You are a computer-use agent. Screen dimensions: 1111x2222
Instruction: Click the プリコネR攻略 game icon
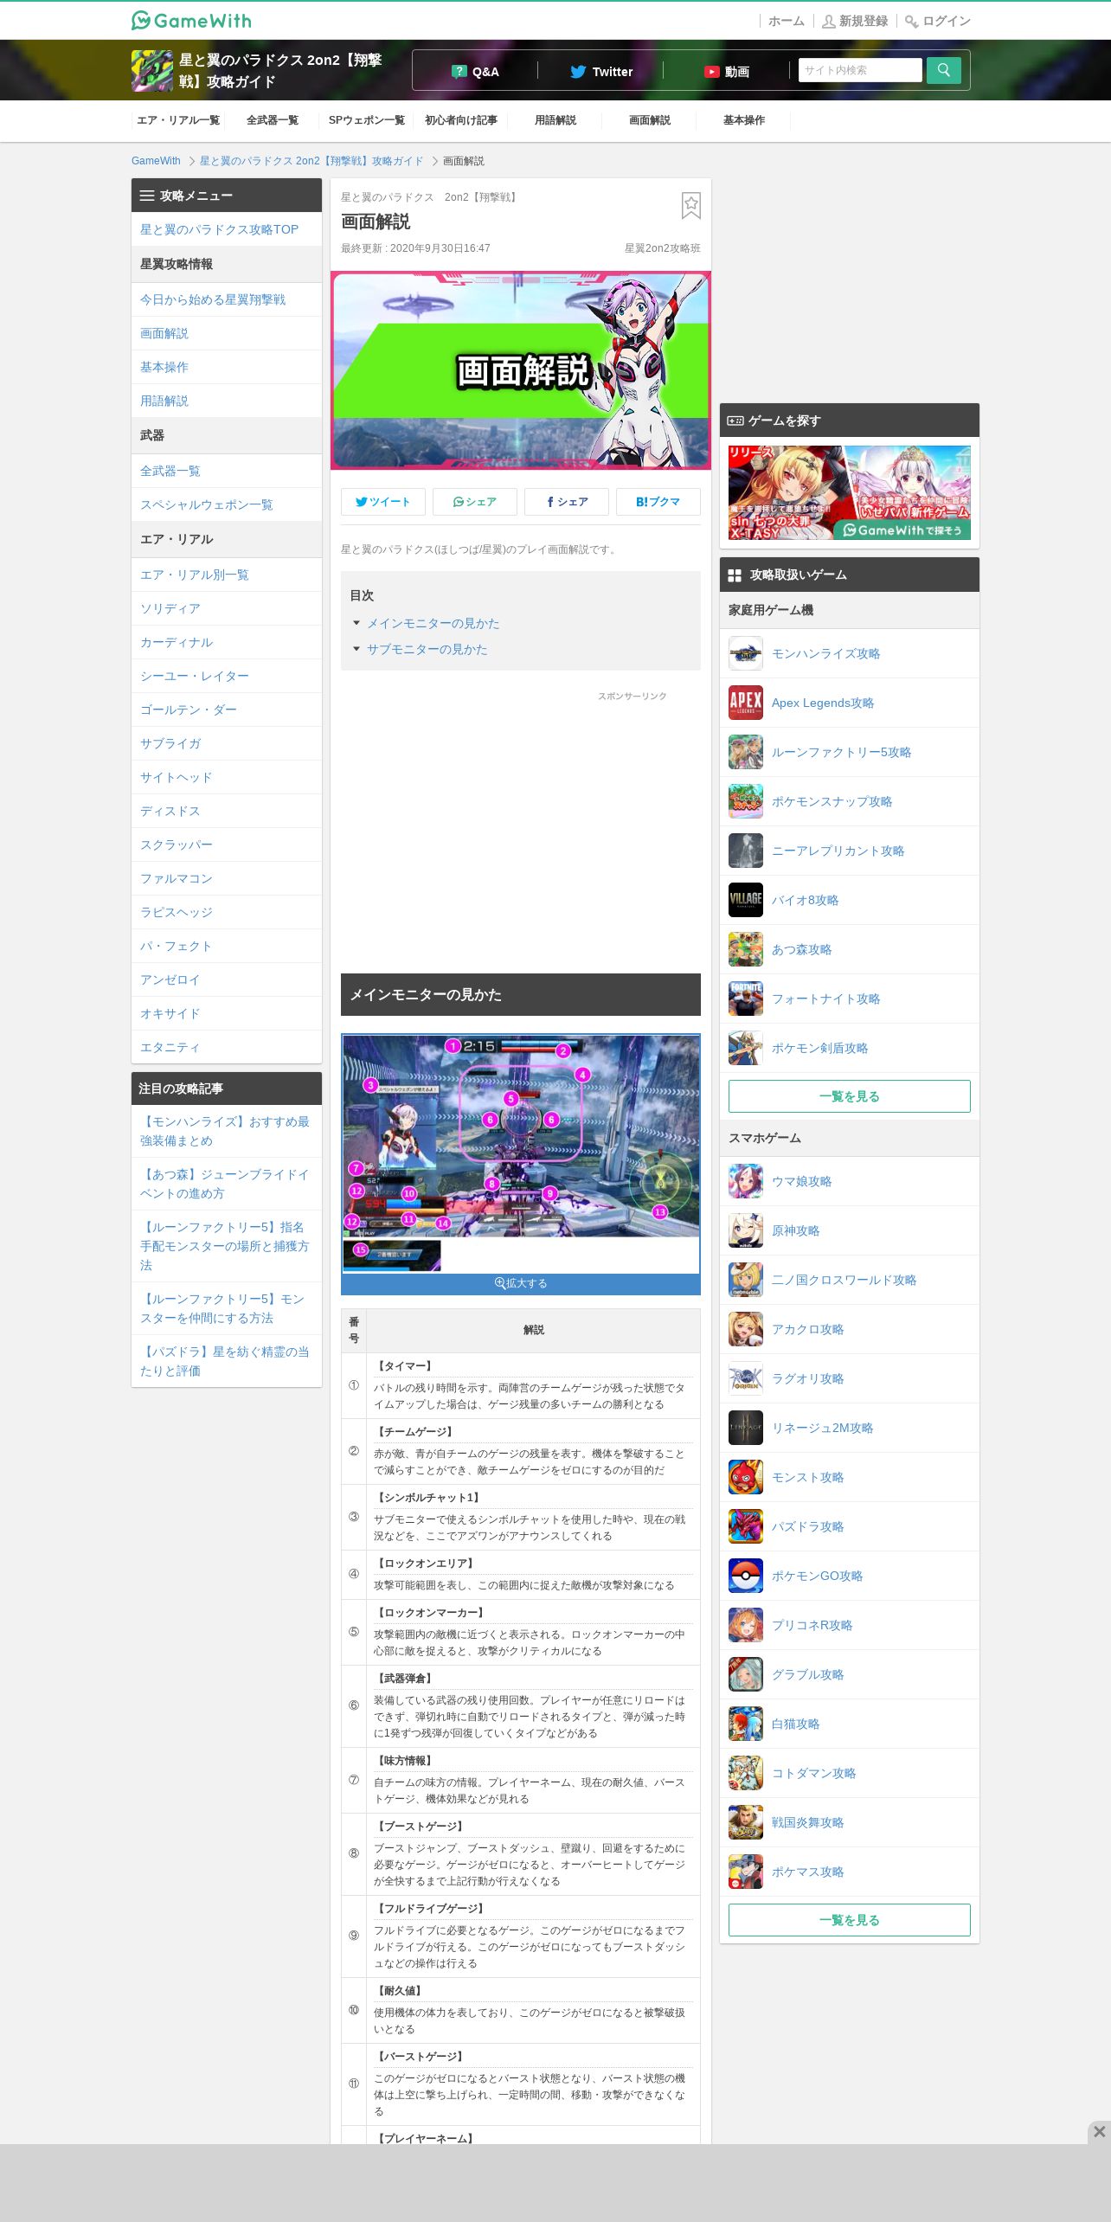tap(746, 1625)
